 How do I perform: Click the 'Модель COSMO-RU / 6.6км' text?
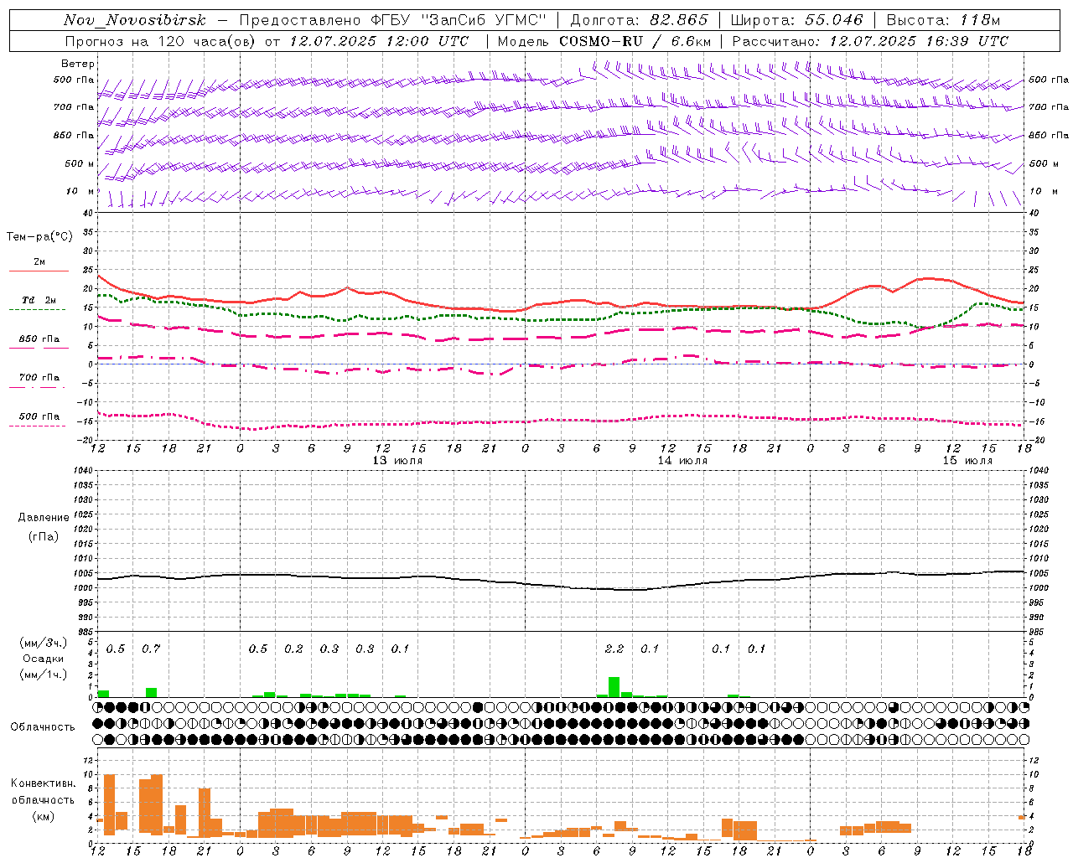[604, 41]
